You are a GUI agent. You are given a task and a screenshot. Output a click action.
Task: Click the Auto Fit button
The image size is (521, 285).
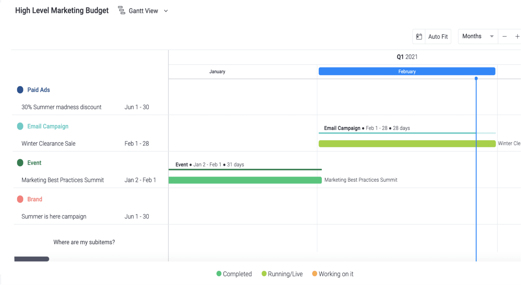tap(438, 37)
